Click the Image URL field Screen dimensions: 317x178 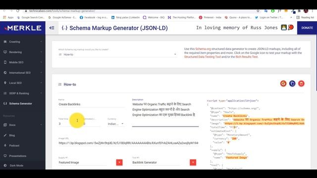pyautogui.click(x=129, y=143)
